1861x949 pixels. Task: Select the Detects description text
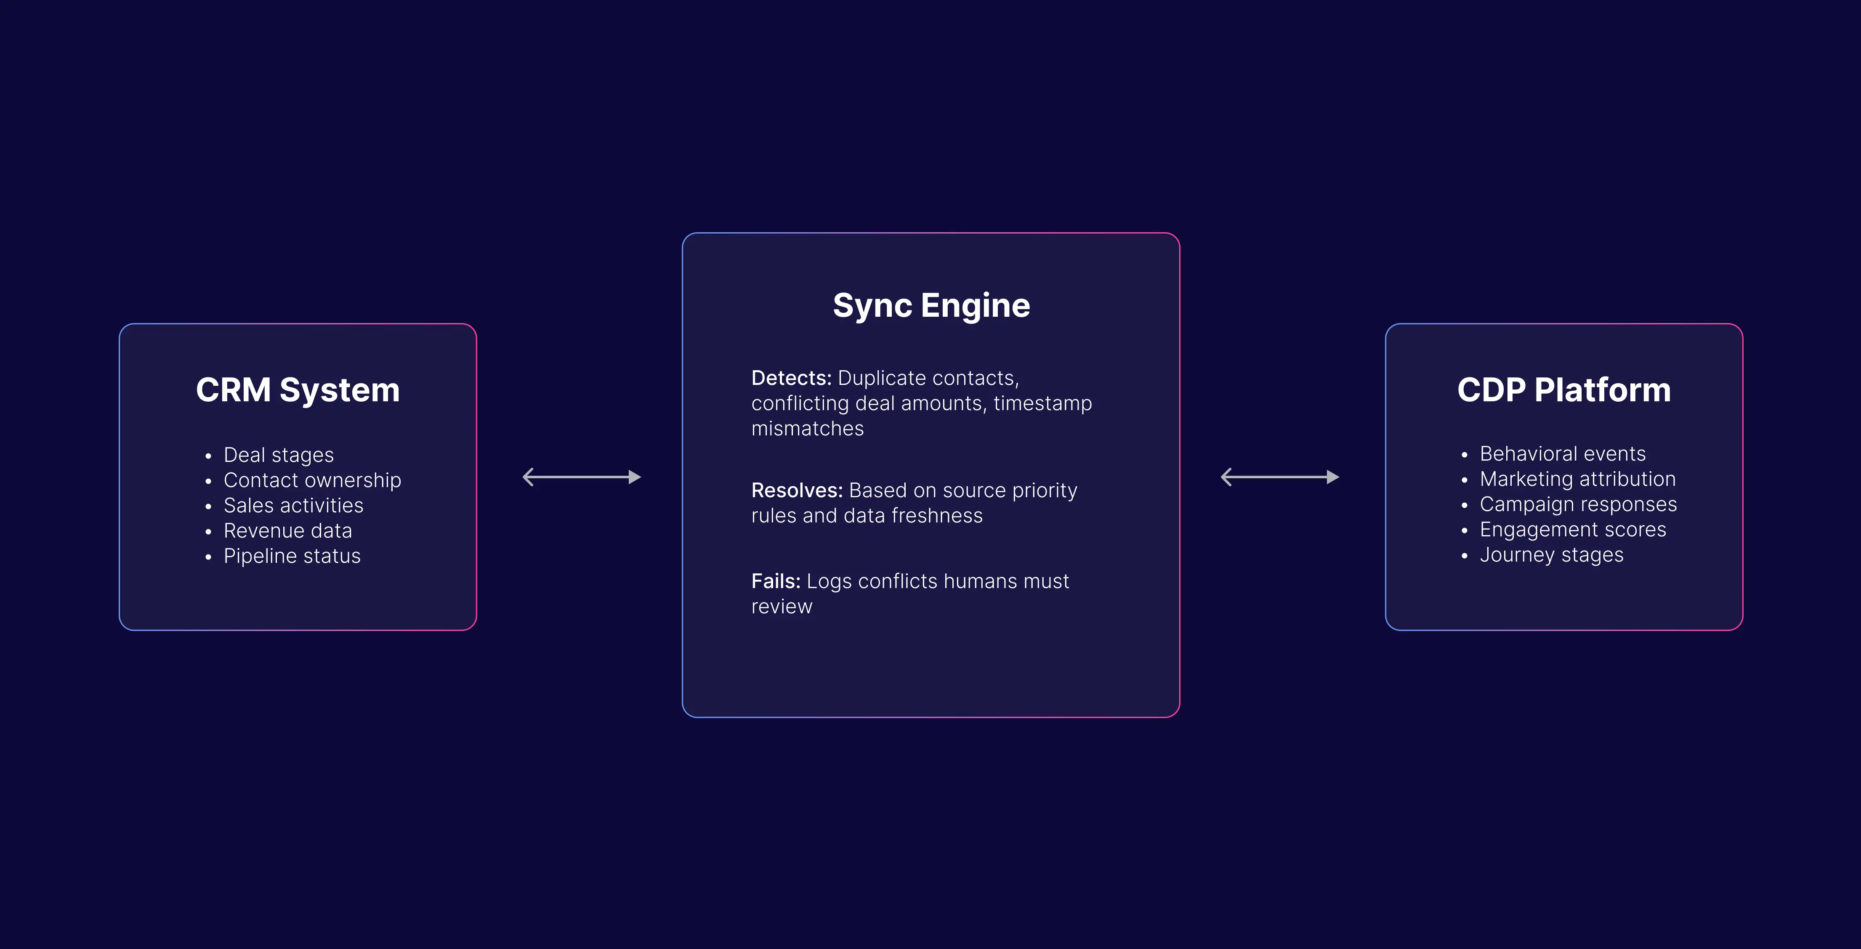(922, 403)
